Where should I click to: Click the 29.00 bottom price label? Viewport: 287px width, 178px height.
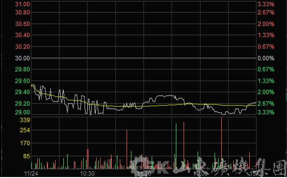coord(22,112)
